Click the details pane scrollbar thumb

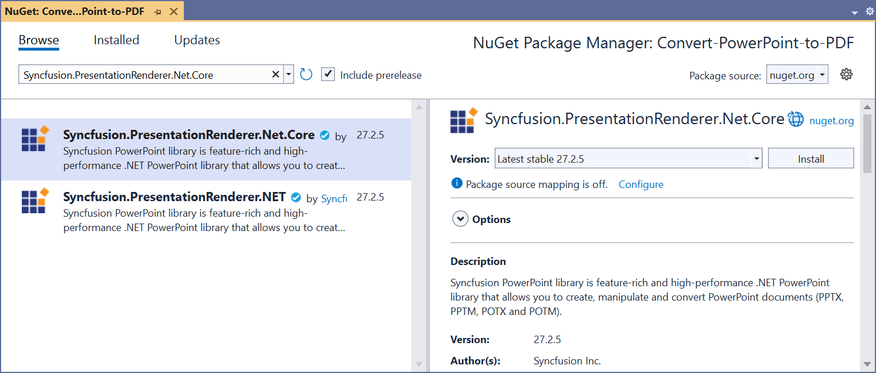[867, 143]
